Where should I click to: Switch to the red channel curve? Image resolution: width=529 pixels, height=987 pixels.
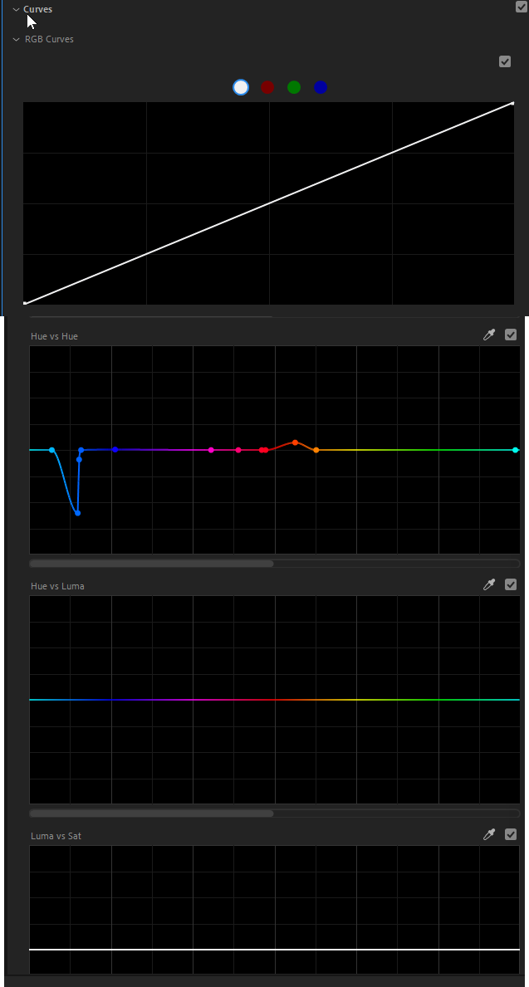(267, 87)
